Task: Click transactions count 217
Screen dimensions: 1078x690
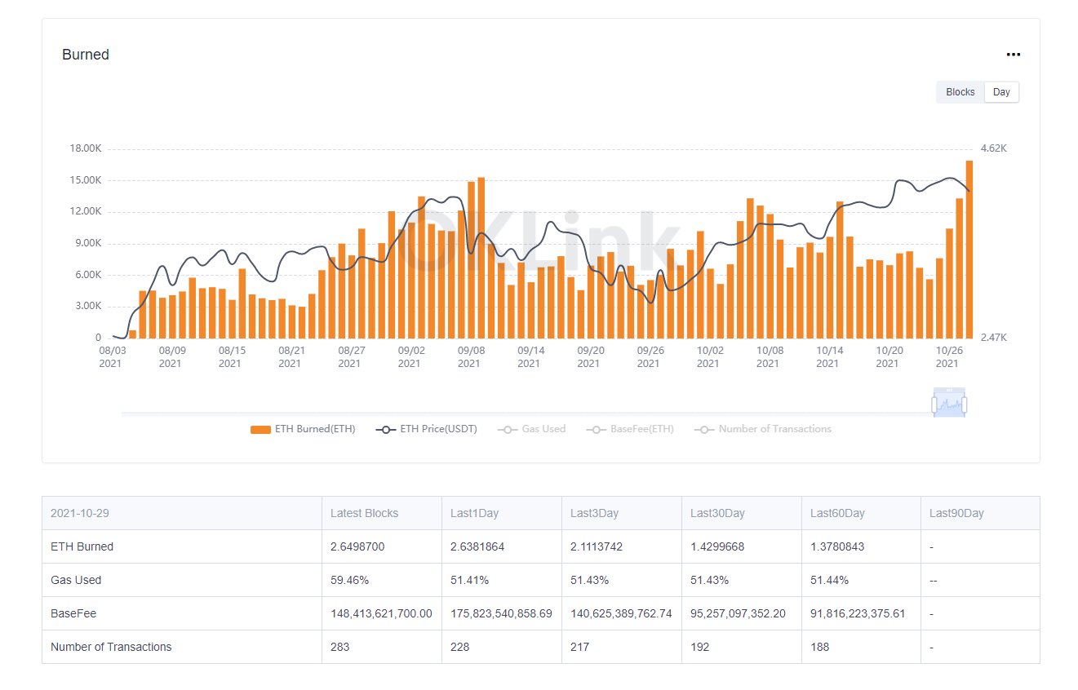Action: [579, 647]
